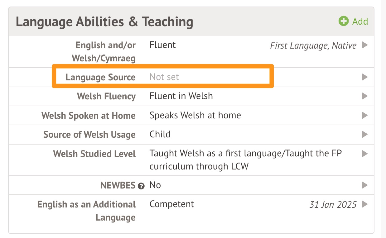Click the NEWBES help question mark icon

point(141,186)
